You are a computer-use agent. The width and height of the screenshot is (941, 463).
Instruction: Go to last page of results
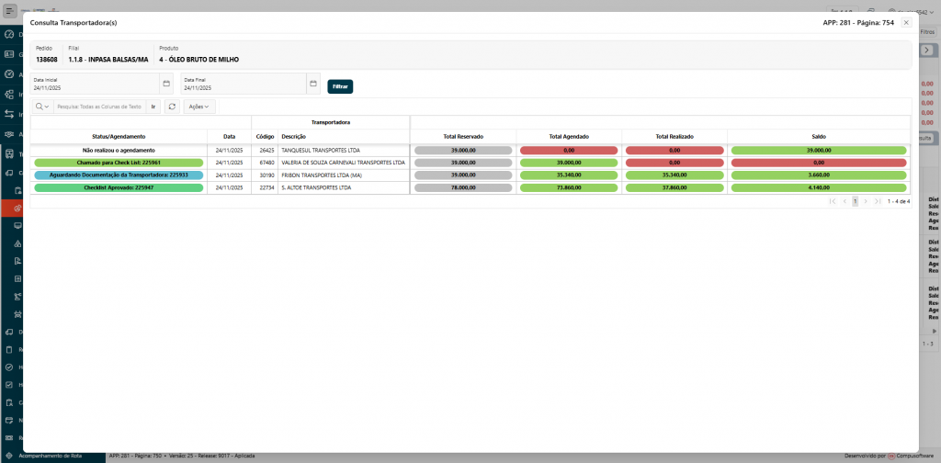click(x=878, y=201)
